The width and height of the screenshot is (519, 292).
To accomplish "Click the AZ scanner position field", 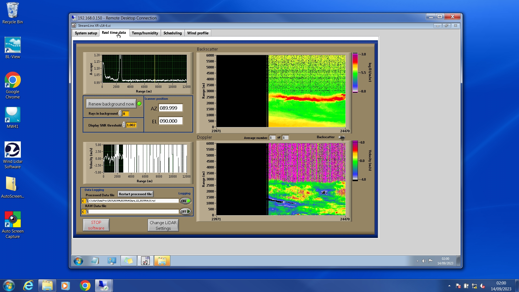I will 170,108.
